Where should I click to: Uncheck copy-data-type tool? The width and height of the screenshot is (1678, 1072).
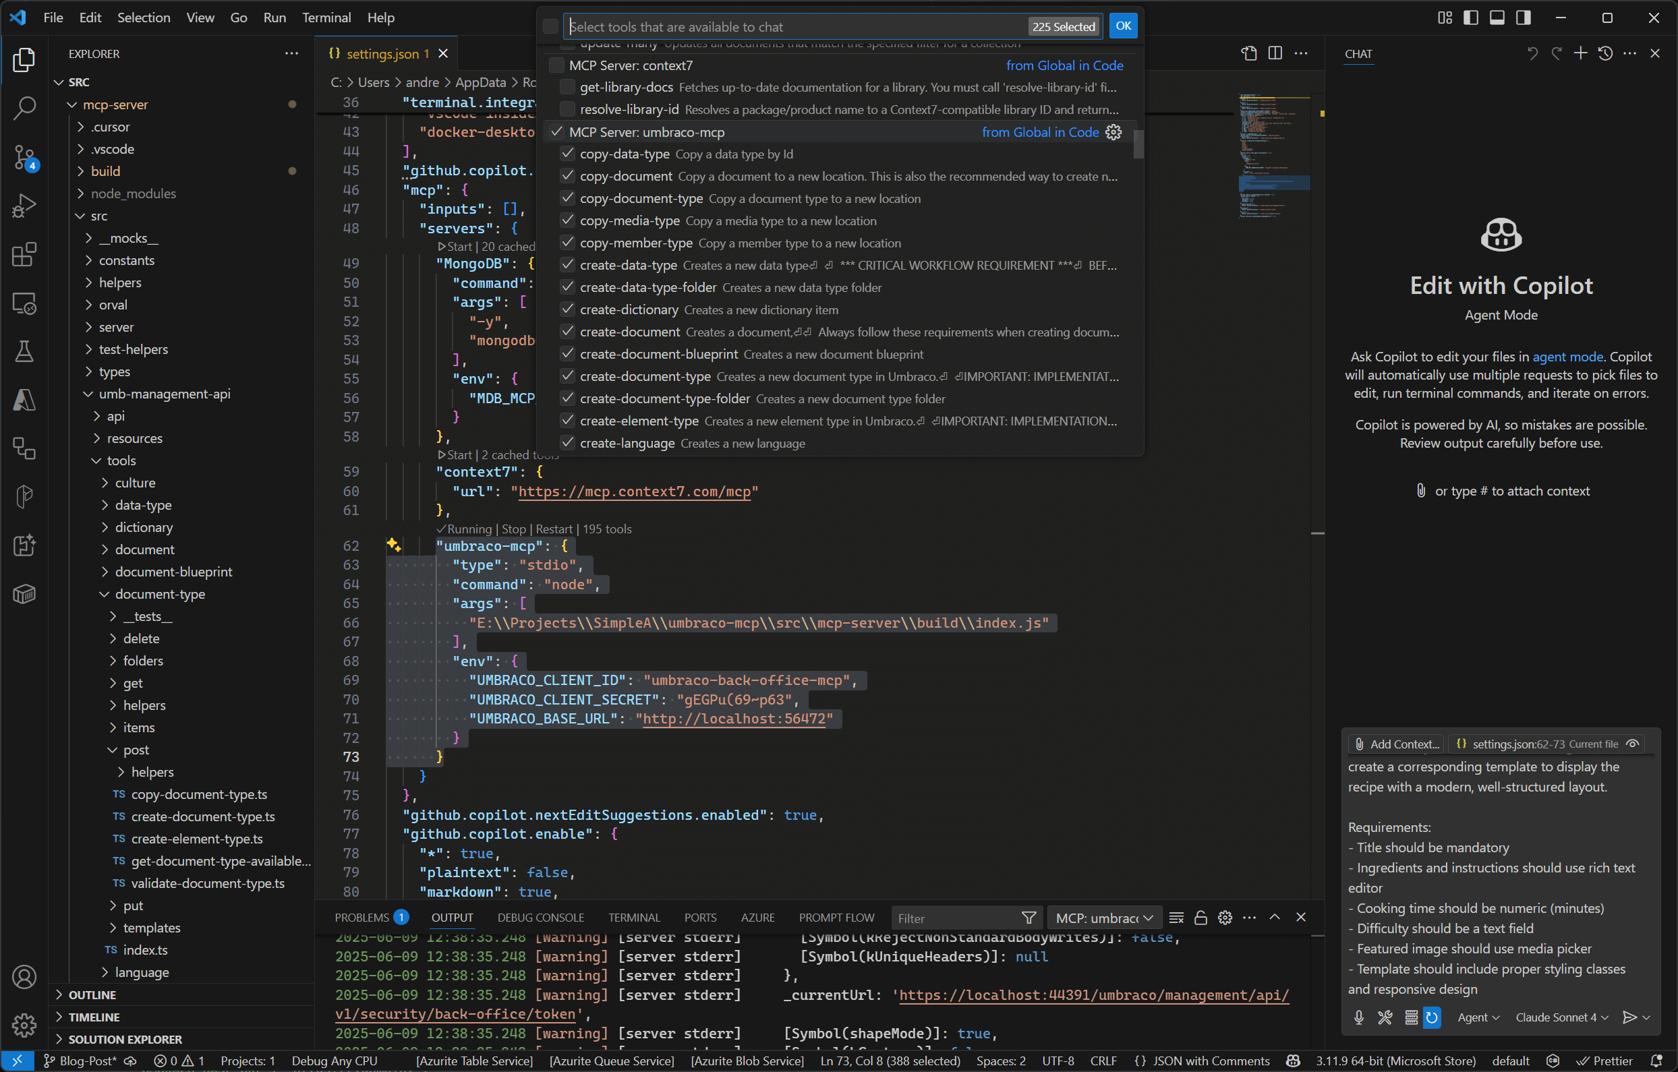[567, 154]
